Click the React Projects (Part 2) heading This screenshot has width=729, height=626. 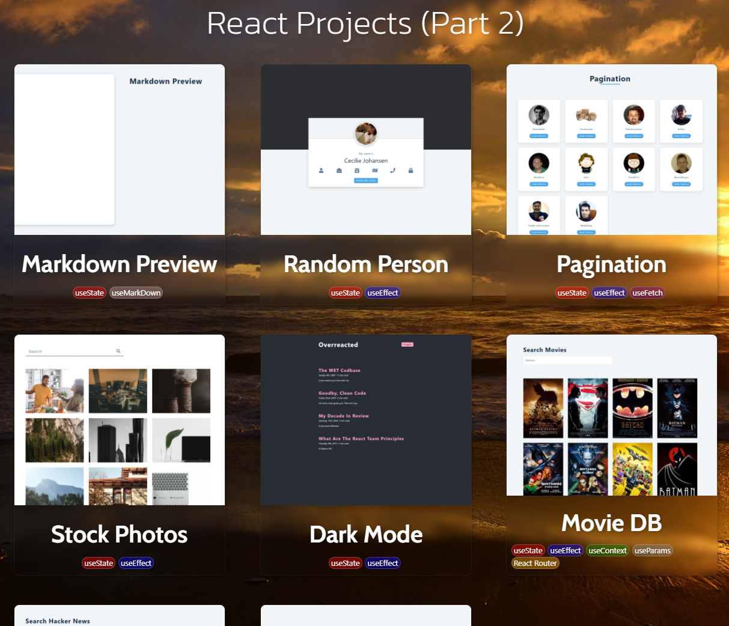tap(365, 23)
